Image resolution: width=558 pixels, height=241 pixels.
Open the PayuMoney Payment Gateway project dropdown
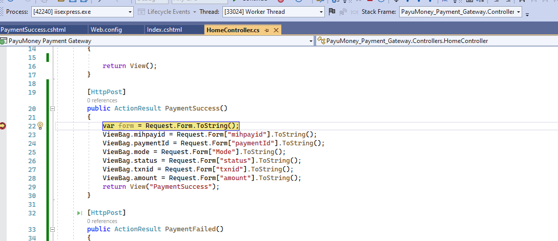pos(157,41)
